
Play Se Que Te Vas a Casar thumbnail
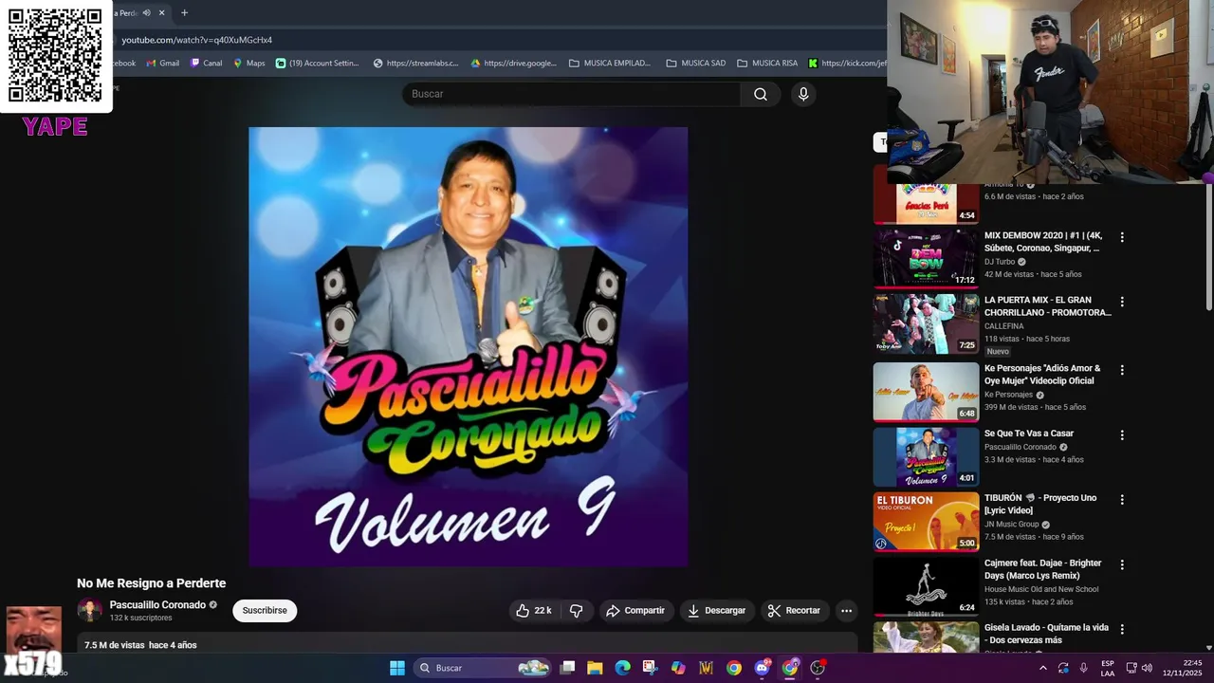click(926, 457)
